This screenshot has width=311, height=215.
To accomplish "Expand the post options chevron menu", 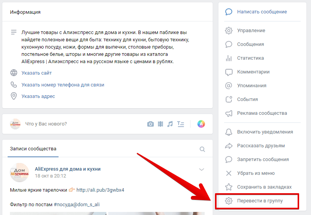I will (202, 169).
